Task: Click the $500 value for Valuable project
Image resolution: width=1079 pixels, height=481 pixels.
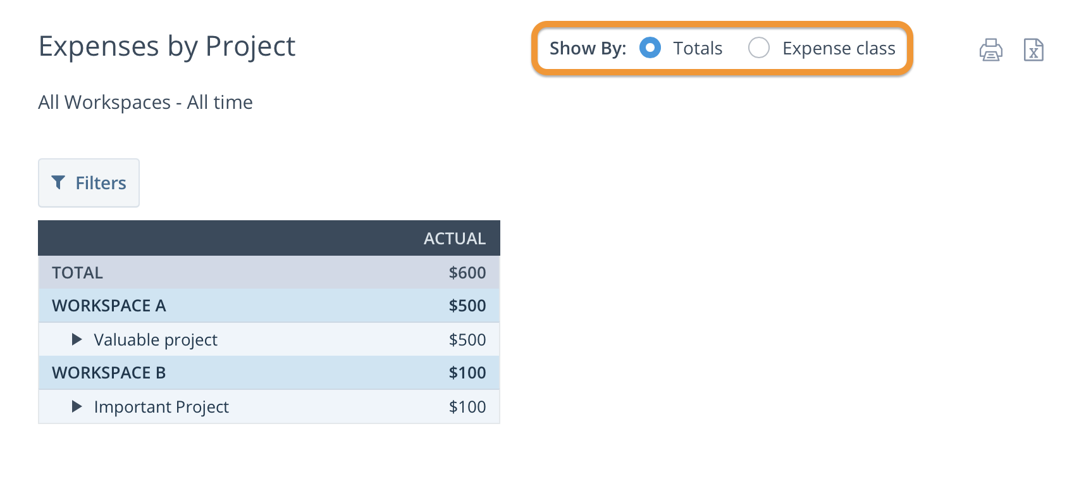Action: click(x=467, y=339)
